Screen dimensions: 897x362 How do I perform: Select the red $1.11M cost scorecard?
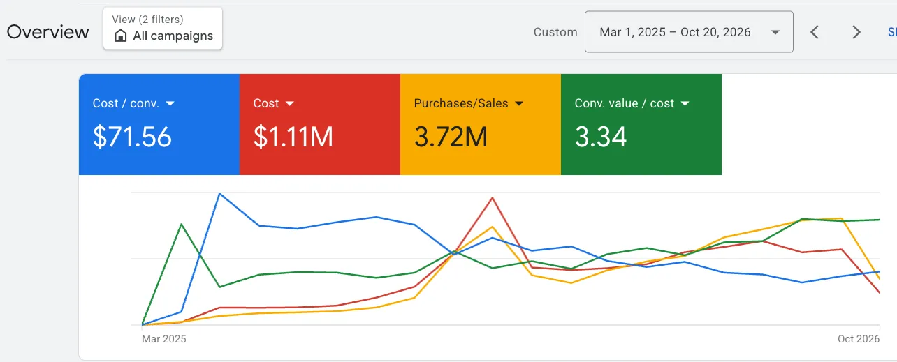(320, 124)
